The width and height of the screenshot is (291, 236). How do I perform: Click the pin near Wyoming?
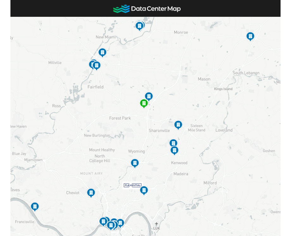point(135,163)
